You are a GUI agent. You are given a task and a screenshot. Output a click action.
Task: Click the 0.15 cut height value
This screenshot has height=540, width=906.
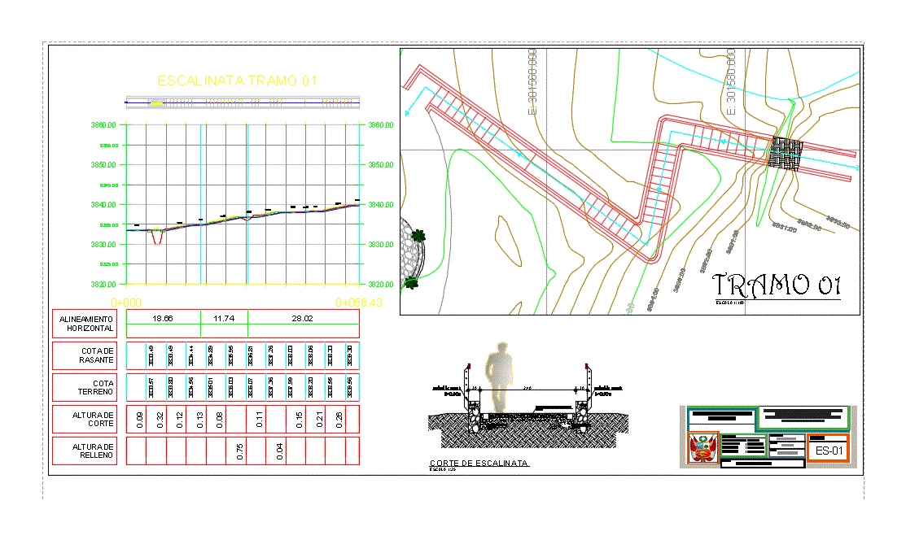tap(300, 420)
